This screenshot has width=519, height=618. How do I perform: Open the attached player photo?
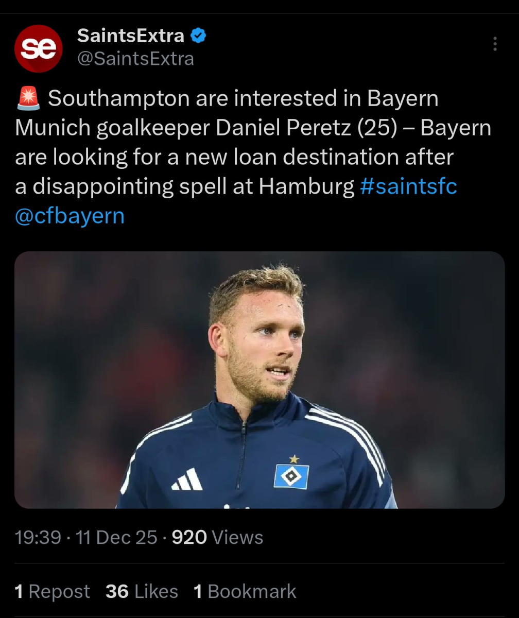pos(259,380)
